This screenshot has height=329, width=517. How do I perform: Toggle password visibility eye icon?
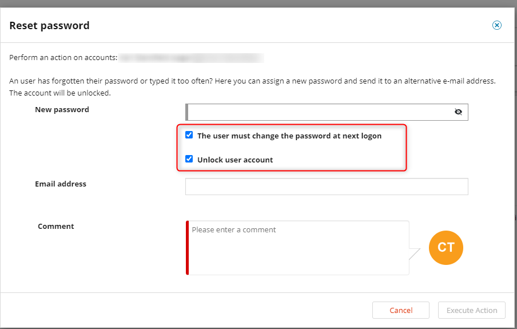(458, 112)
